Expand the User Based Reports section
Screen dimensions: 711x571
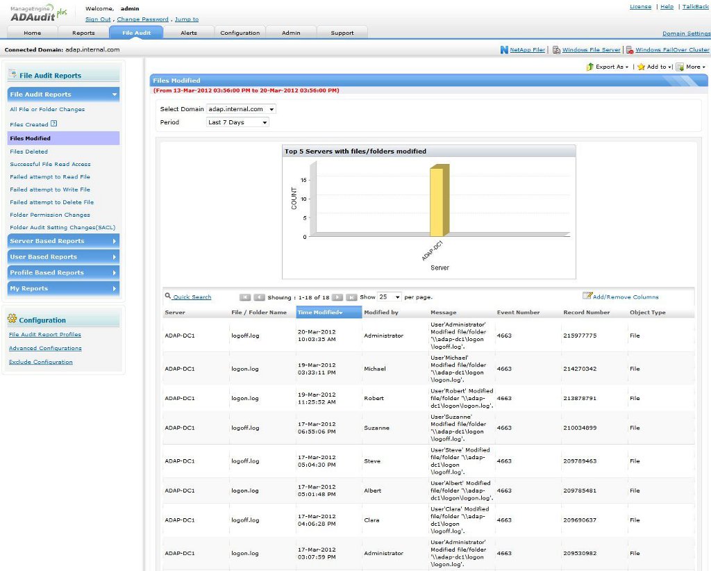[x=63, y=256]
